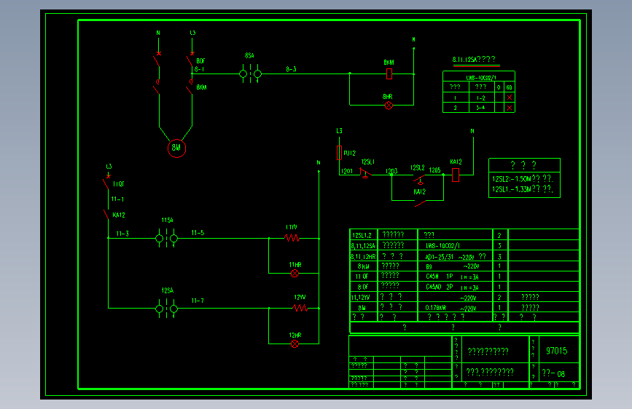
Task: Select the 8SA selector switch contact symbol
Action: coord(250,74)
